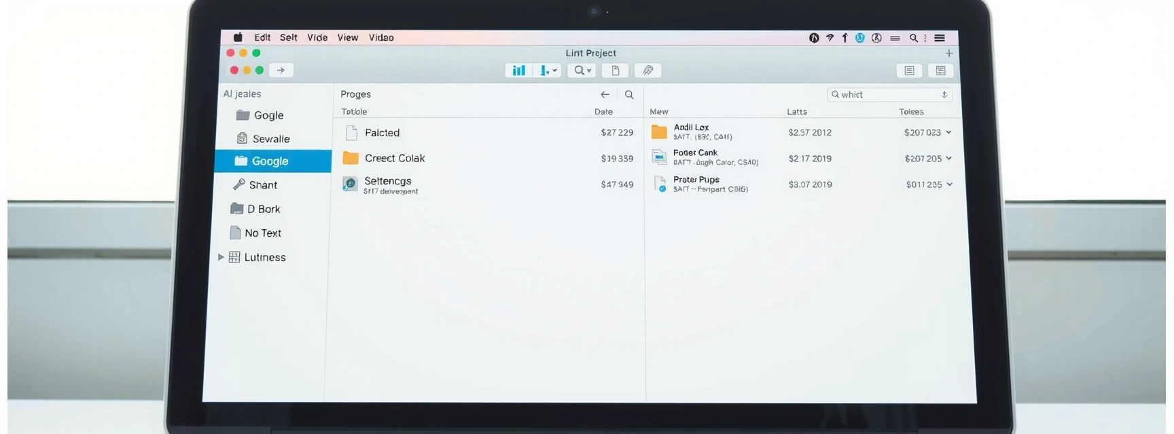The image size is (1174, 434).
Task: Expand the Andil Lex row chevron
Action: click(x=948, y=133)
